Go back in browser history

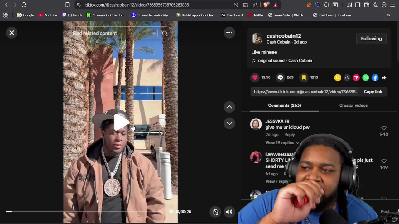click(x=7, y=5)
